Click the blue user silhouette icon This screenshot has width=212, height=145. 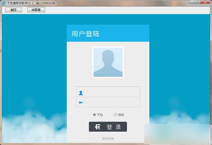(x=81, y=93)
